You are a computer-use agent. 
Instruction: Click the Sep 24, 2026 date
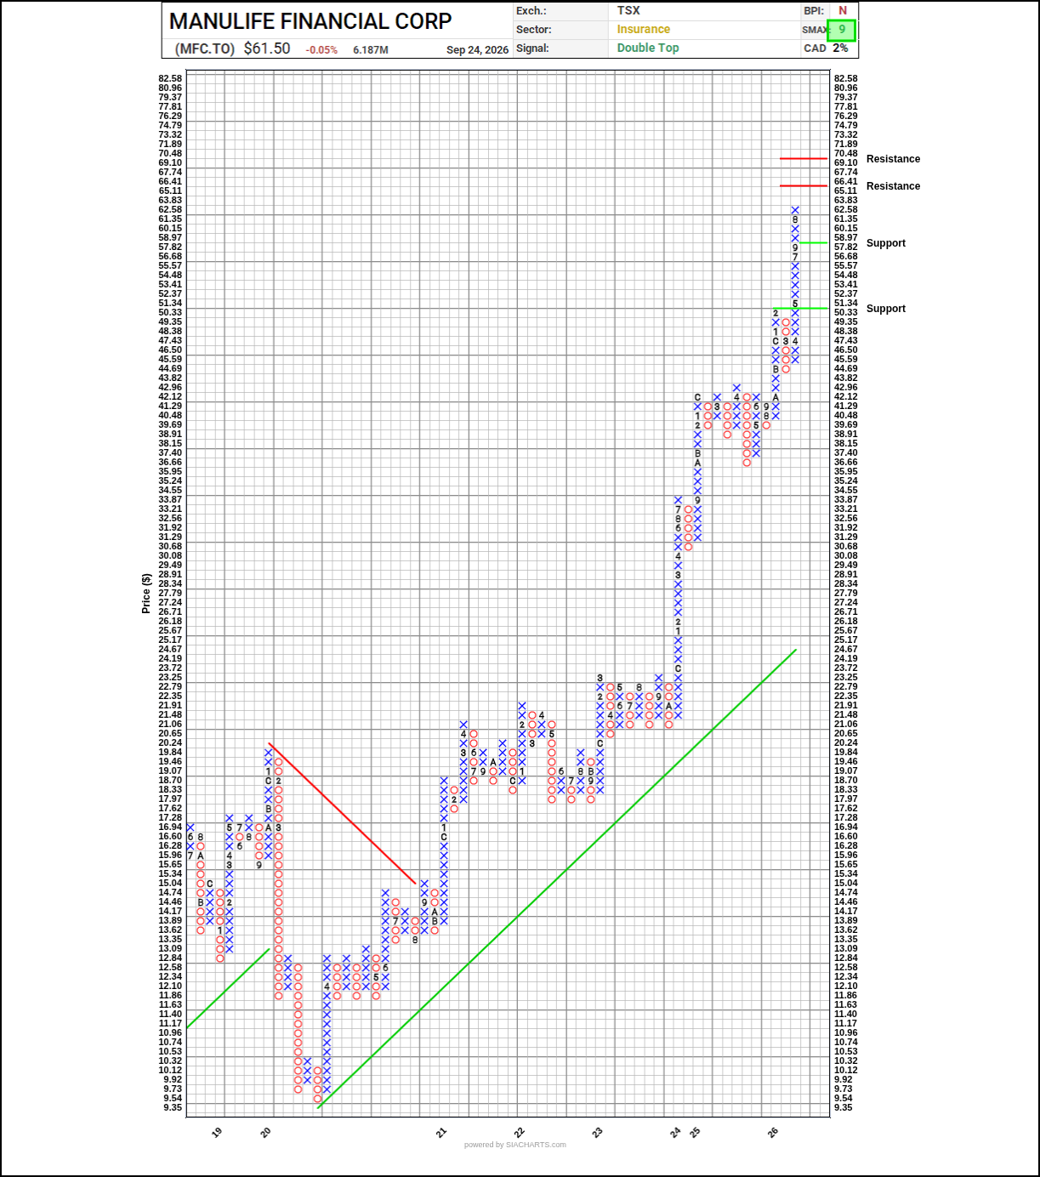tap(477, 49)
